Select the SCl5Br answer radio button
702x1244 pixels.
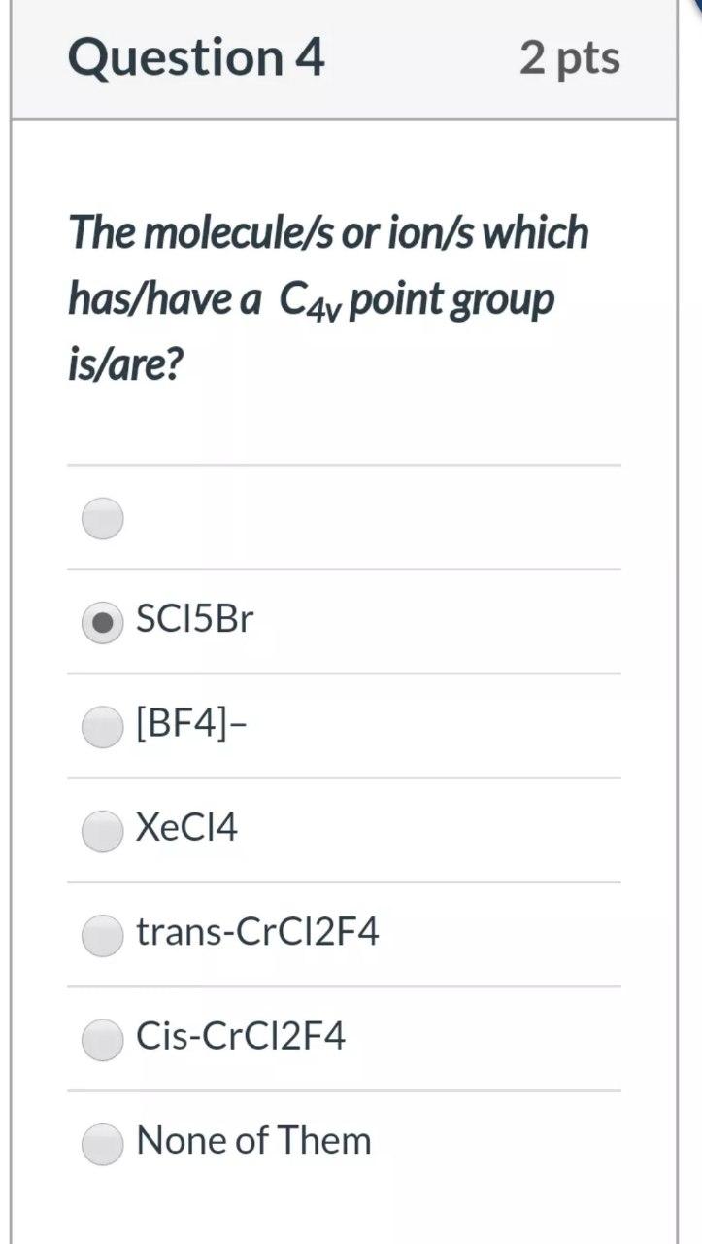click(x=102, y=621)
